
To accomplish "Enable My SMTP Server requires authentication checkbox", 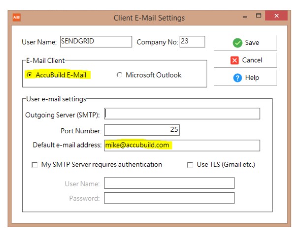I will click(x=34, y=165).
